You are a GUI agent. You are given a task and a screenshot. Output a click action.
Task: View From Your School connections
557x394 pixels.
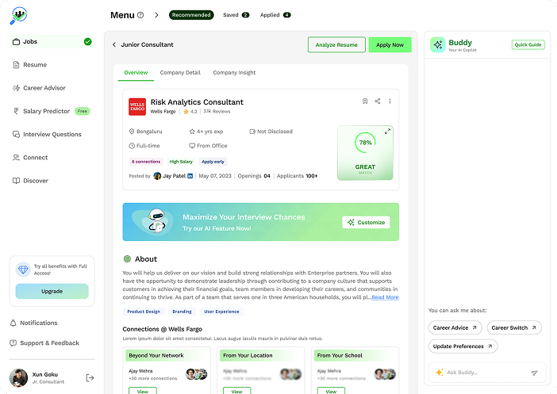point(331,391)
